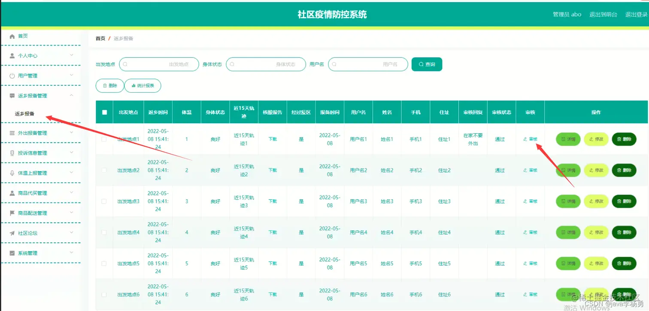Click the user icon next to 商品代买管理

(12, 193)
